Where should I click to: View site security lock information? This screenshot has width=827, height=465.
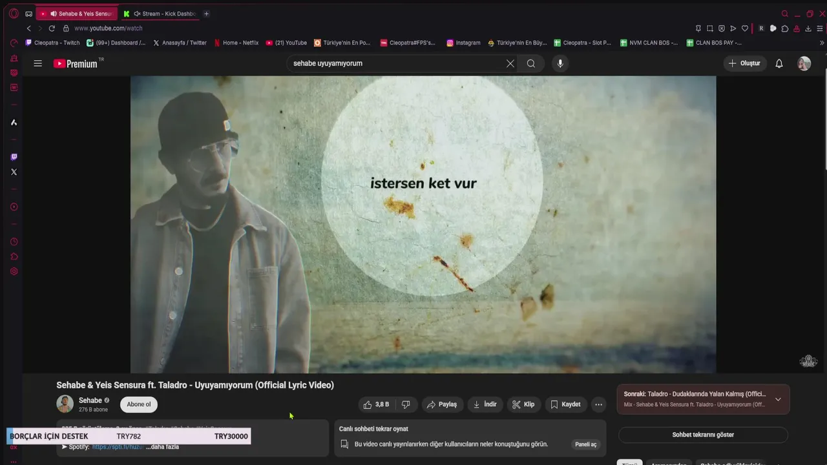pos(66,28)
